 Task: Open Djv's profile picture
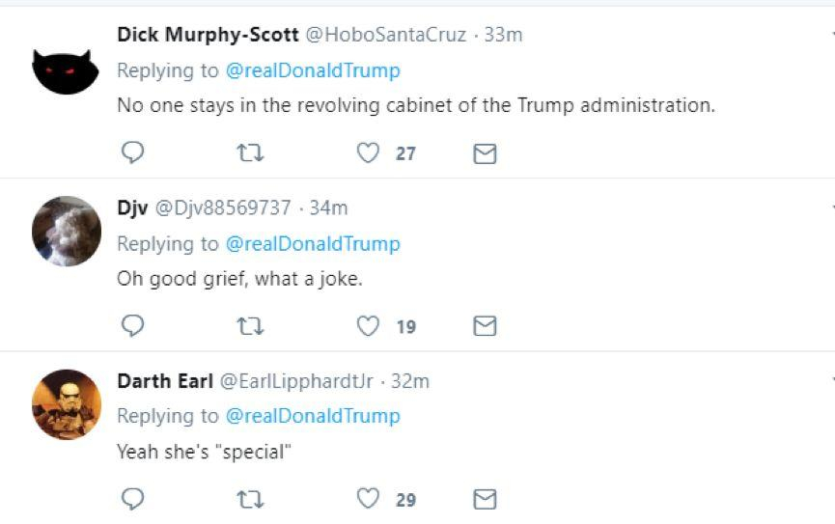pyautogui.click(x=66, y=232)
